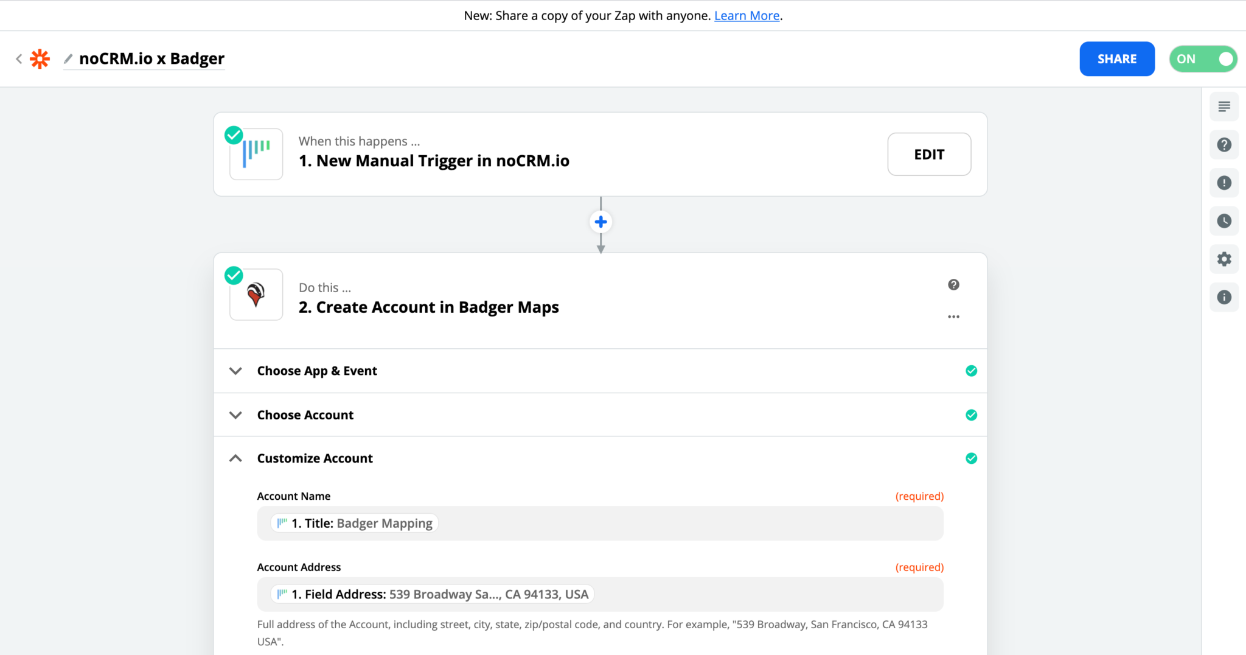Turn off the Zap ON toggle
Screen dimensions: 1246x655
pyautogui.click(x=1203, y=59)
